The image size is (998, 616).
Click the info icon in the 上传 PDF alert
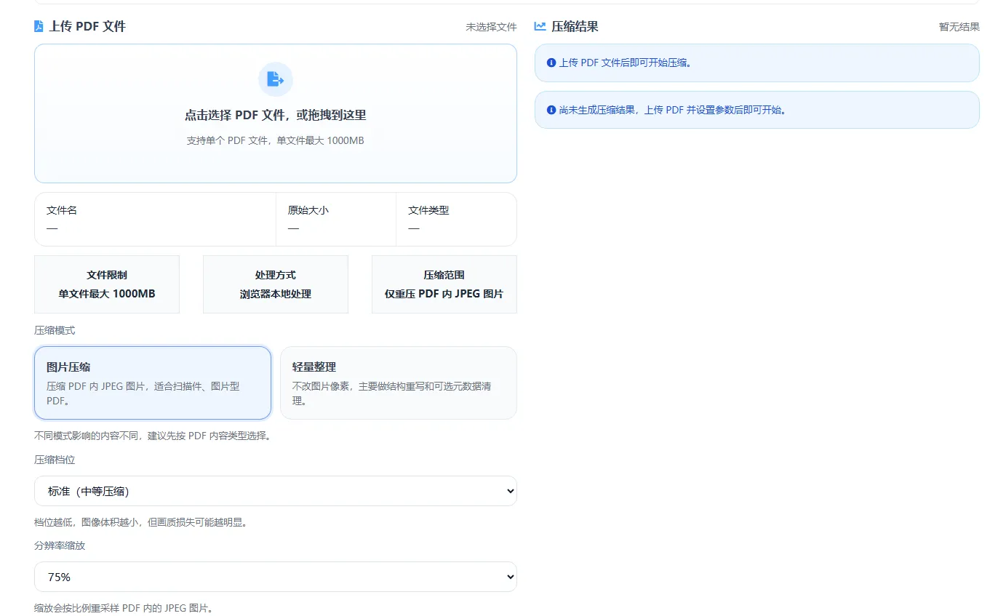click(551, 63)
